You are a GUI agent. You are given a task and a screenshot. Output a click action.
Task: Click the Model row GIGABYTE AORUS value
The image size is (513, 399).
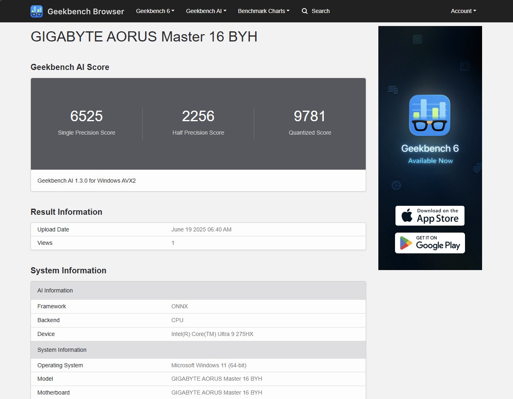click(x=217, y=379)
